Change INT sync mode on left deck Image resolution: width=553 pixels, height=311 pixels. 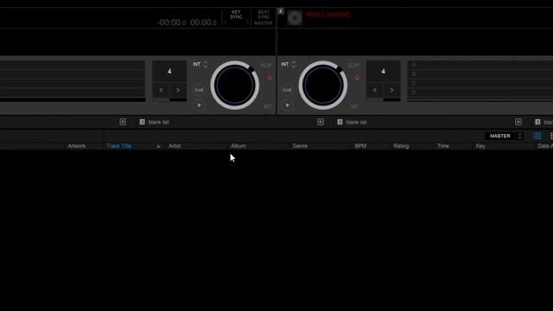(200, 64)
